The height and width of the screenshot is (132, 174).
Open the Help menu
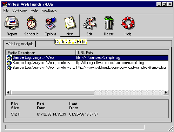[34, 11]
